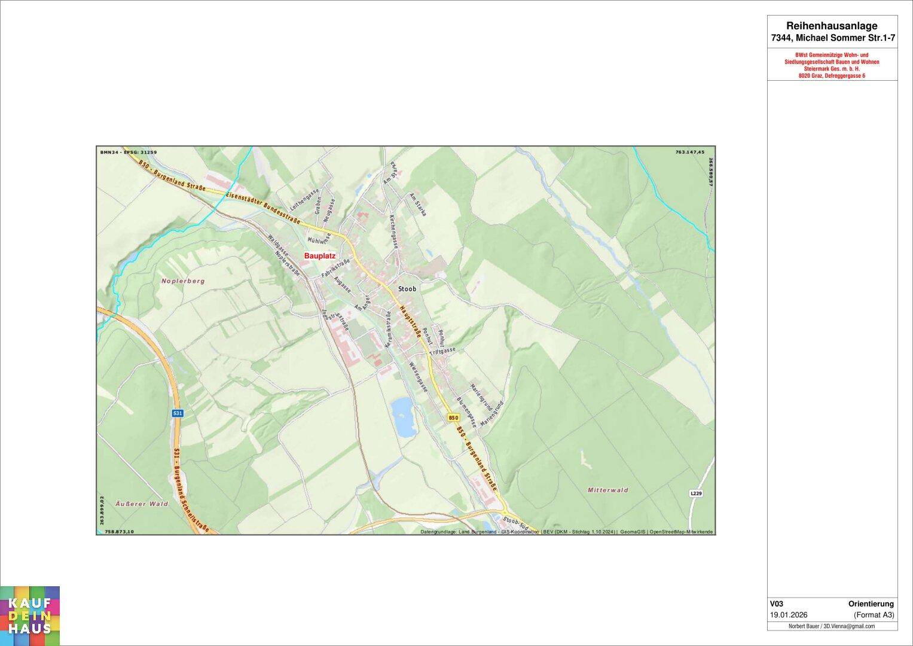Click the KAUF DEIN HAUS logo
The image size is (913, 646).
[30, 615]
